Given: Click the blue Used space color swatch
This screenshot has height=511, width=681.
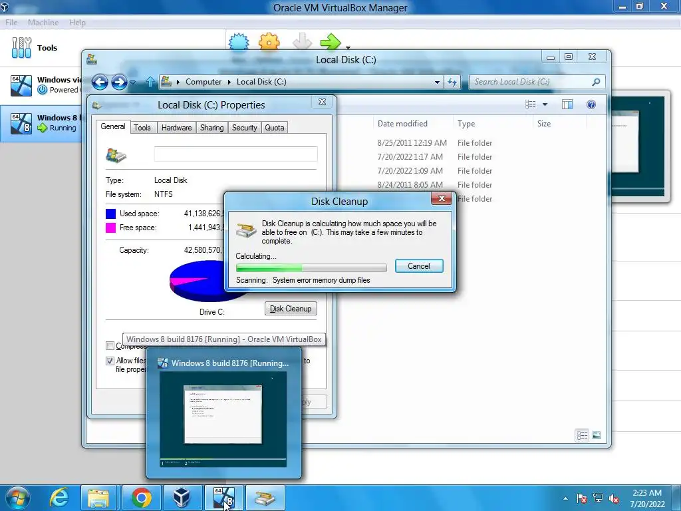Looking at the screenshot, I should (111, 214).
